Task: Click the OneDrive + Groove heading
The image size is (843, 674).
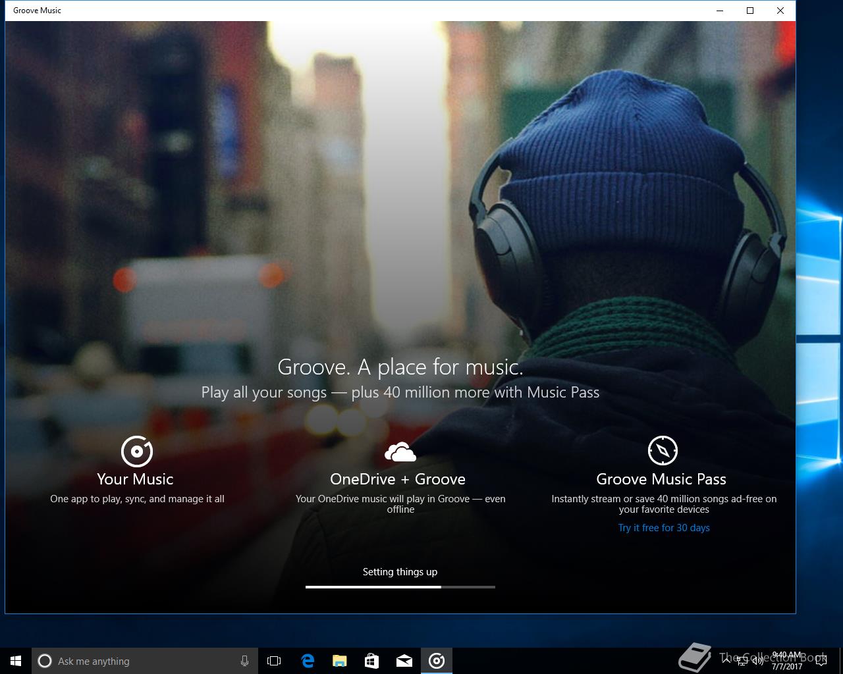Action: [x=398, y=479]
